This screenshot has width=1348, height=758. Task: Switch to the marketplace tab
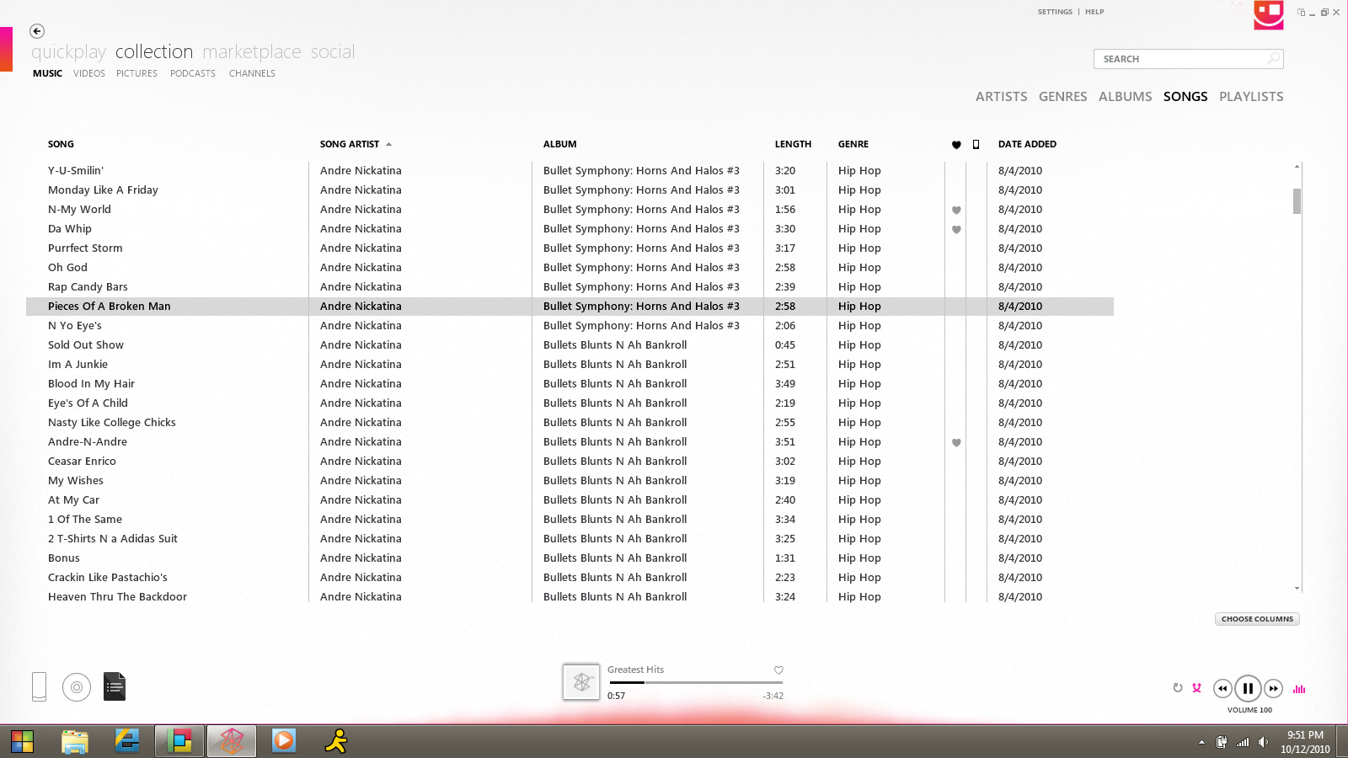coord(252,52)
